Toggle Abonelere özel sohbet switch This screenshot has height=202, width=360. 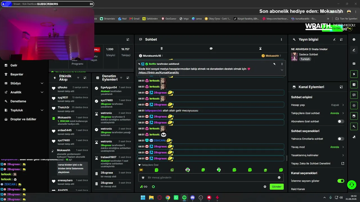click(341, 121)
